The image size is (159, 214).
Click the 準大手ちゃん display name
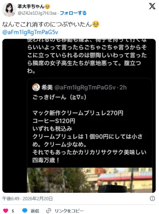tap(31, 6)
